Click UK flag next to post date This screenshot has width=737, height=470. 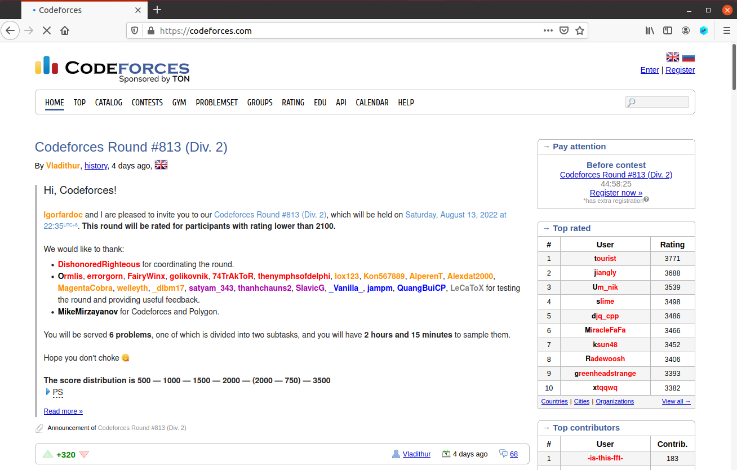click(x=161, y=165)
